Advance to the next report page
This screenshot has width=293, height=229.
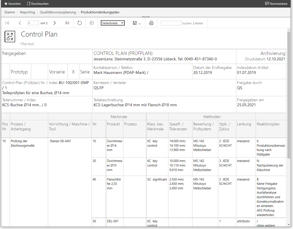coord(55,23)
